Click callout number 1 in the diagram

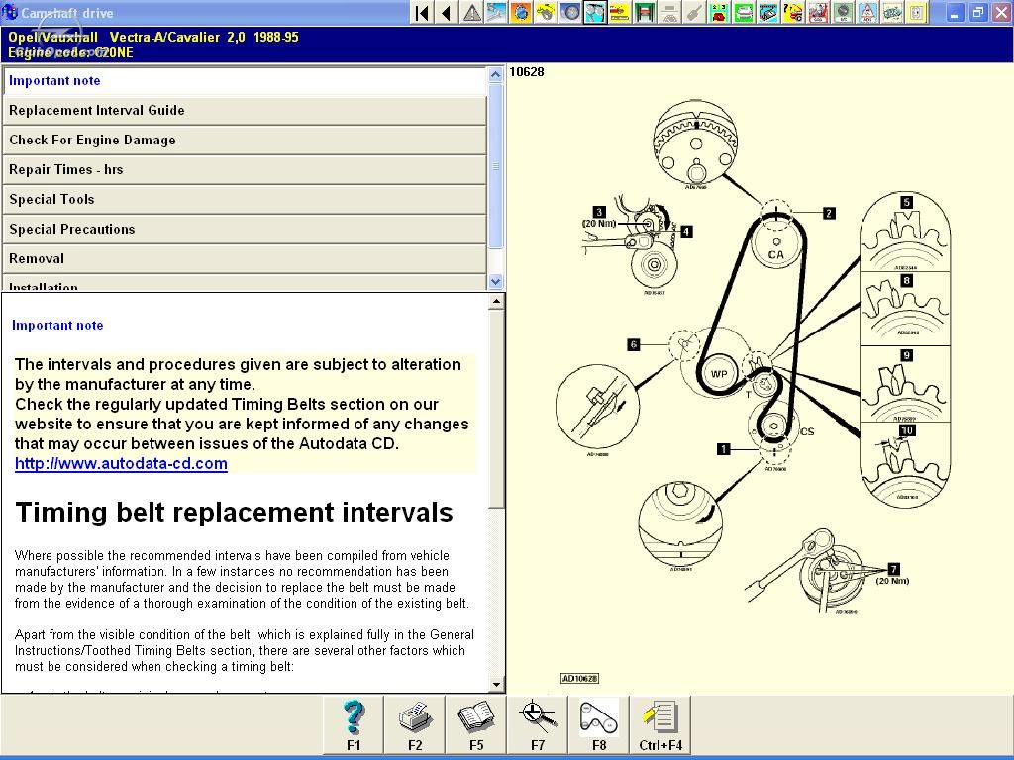pos(724,448)
